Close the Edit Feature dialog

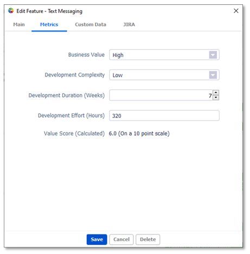236,11
